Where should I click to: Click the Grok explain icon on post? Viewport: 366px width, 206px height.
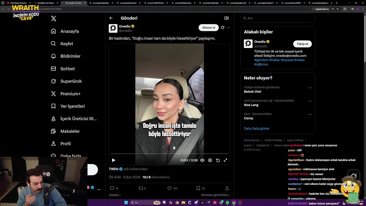click(x=222, y=27)
